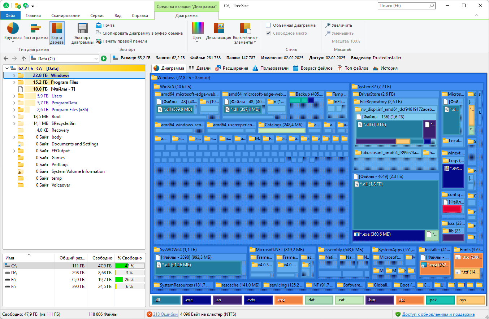
Task: Click Печать правой панели
Action: click(121, 41)
